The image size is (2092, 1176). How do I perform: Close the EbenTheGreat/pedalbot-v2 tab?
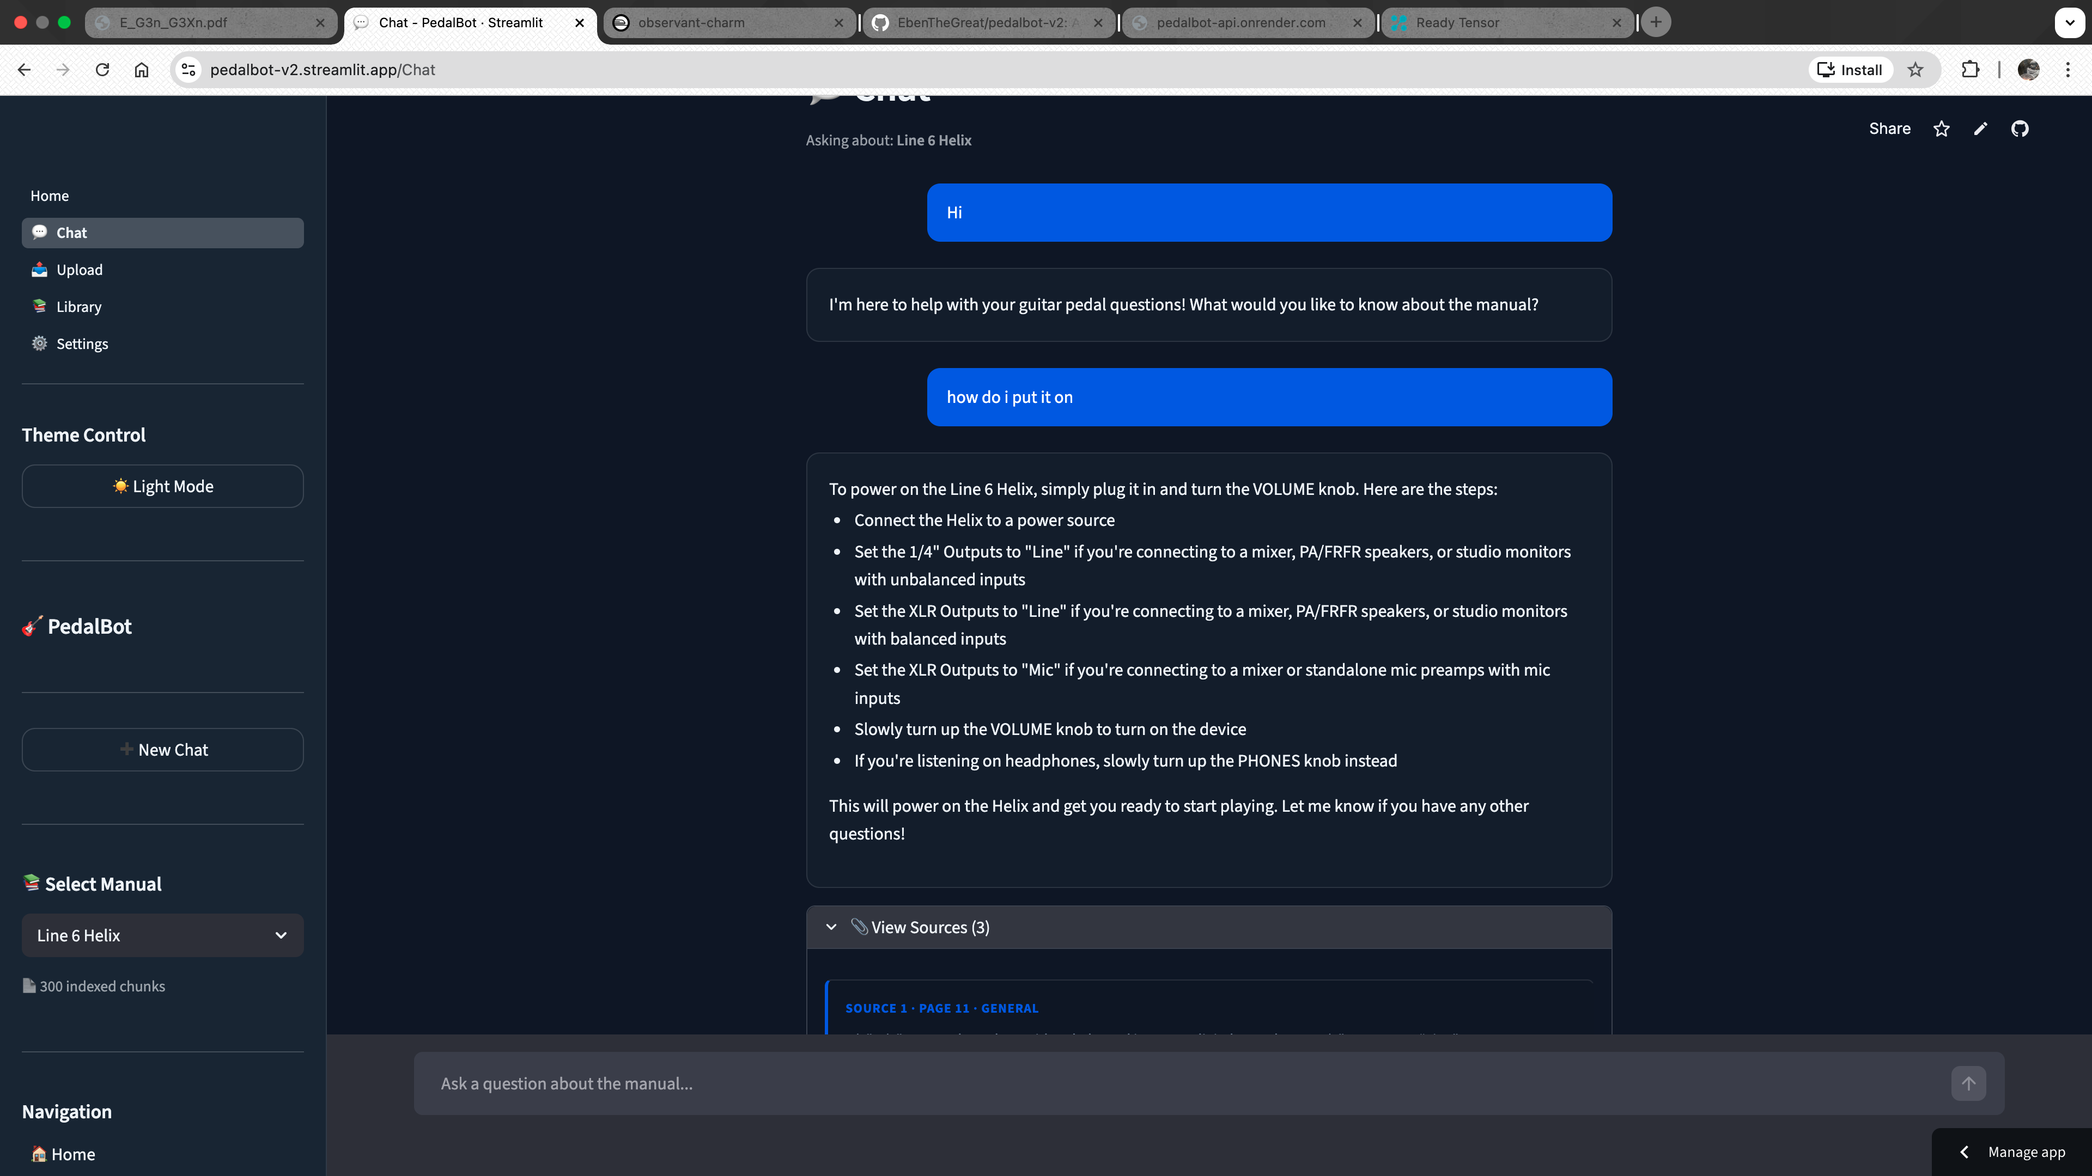click(1098, 23)
